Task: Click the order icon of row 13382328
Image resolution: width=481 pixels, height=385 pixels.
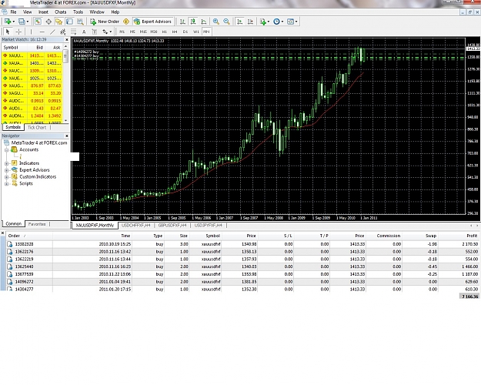Action: pyautogui.click(x=10, y=244)
